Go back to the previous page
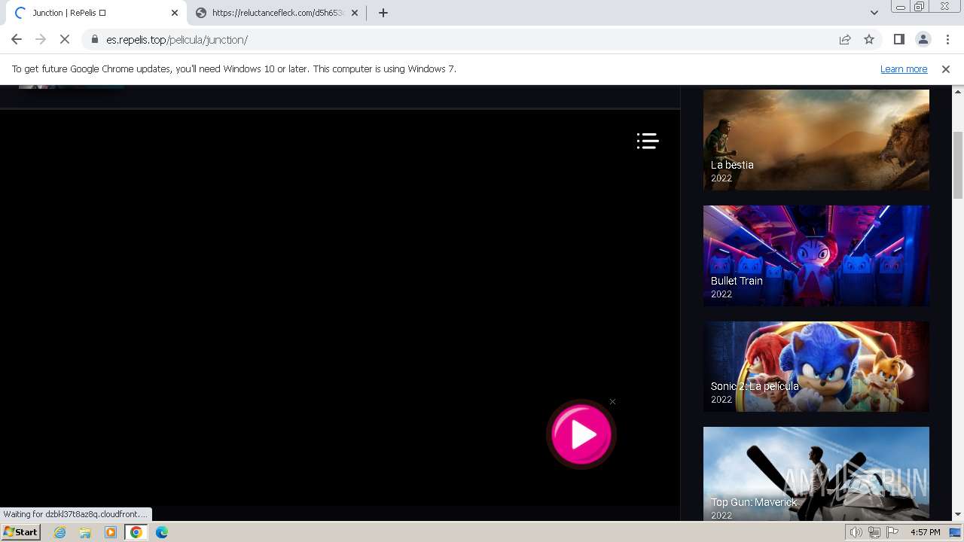Screen dimensions: 964x542 click(17, 40)
